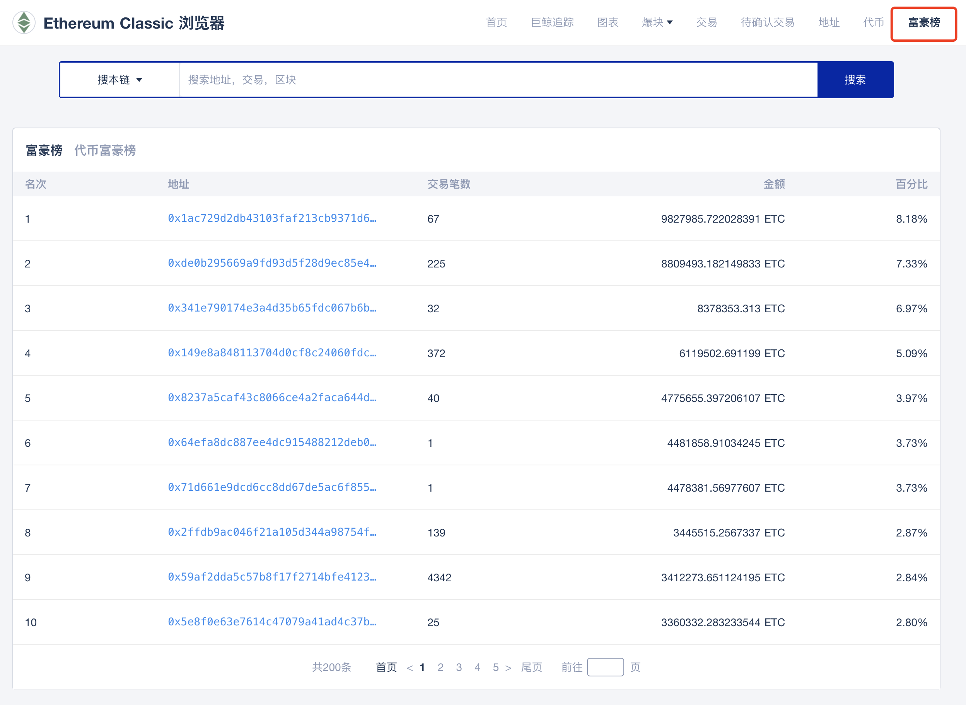Click the amount 8378353.313 ETC

tap(741, 308)
